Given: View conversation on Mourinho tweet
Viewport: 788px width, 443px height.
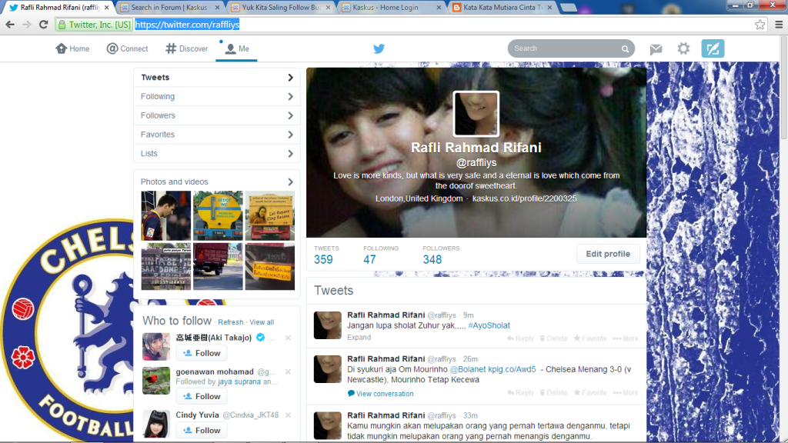Looking at the screenshot, I should point(380,394).
